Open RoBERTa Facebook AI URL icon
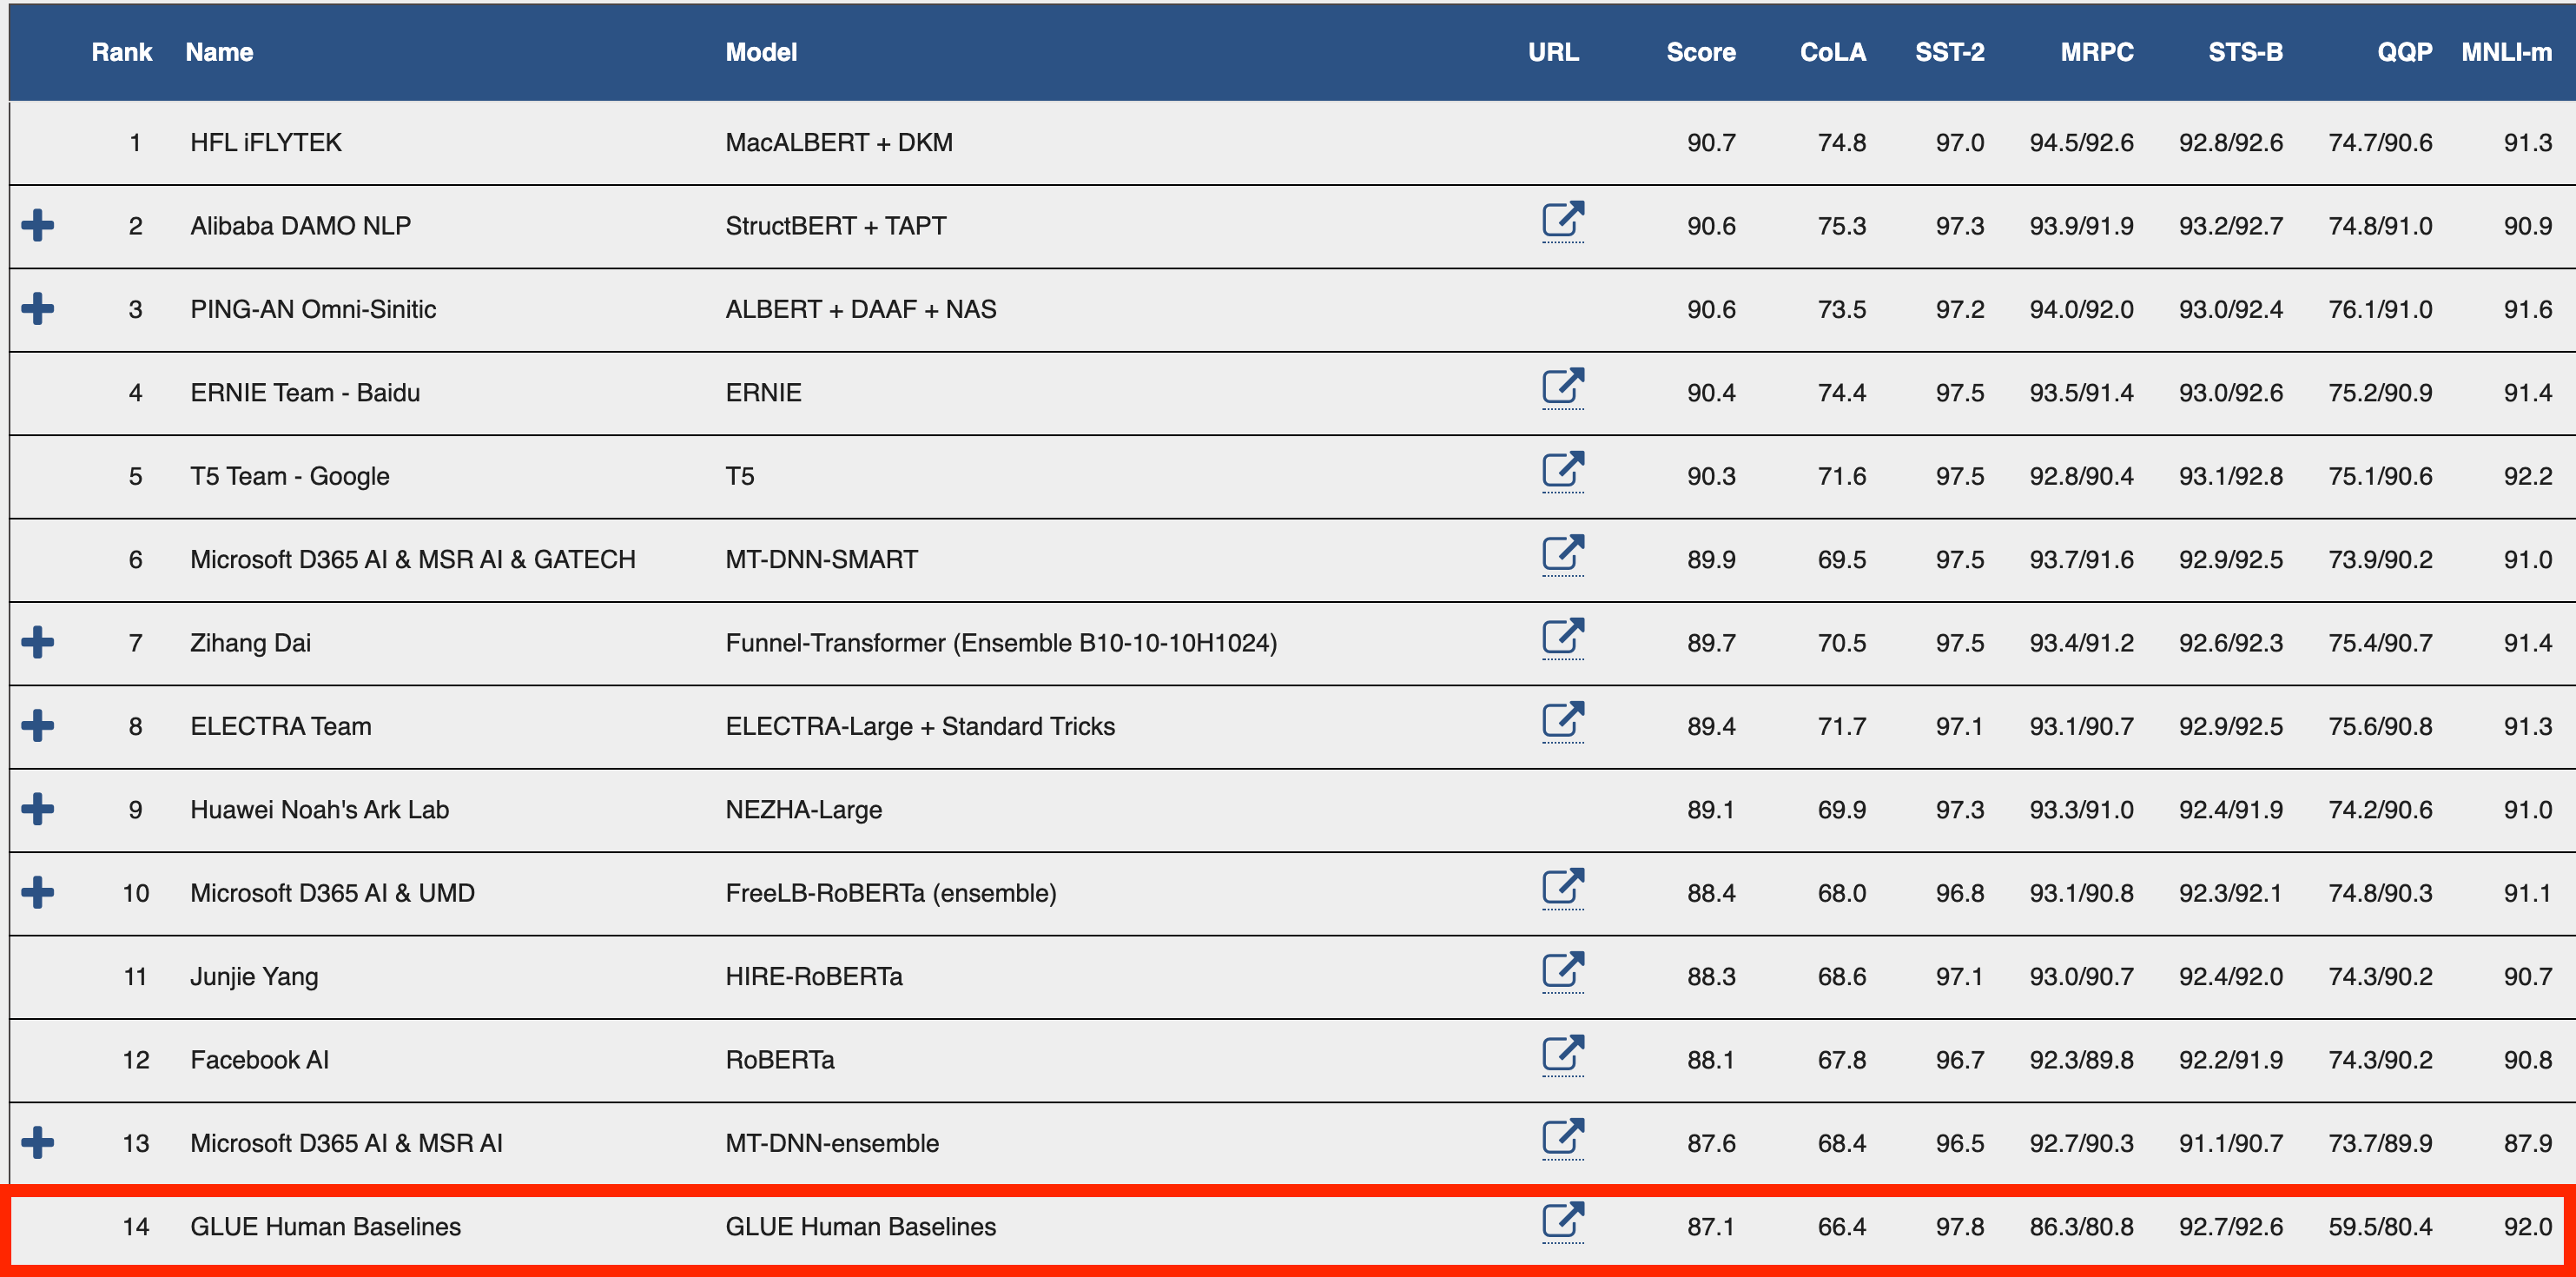 coord(1562,1054)
